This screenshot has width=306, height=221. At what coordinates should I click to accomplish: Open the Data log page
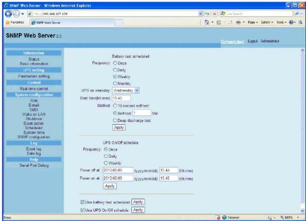[x=34, y=153]
